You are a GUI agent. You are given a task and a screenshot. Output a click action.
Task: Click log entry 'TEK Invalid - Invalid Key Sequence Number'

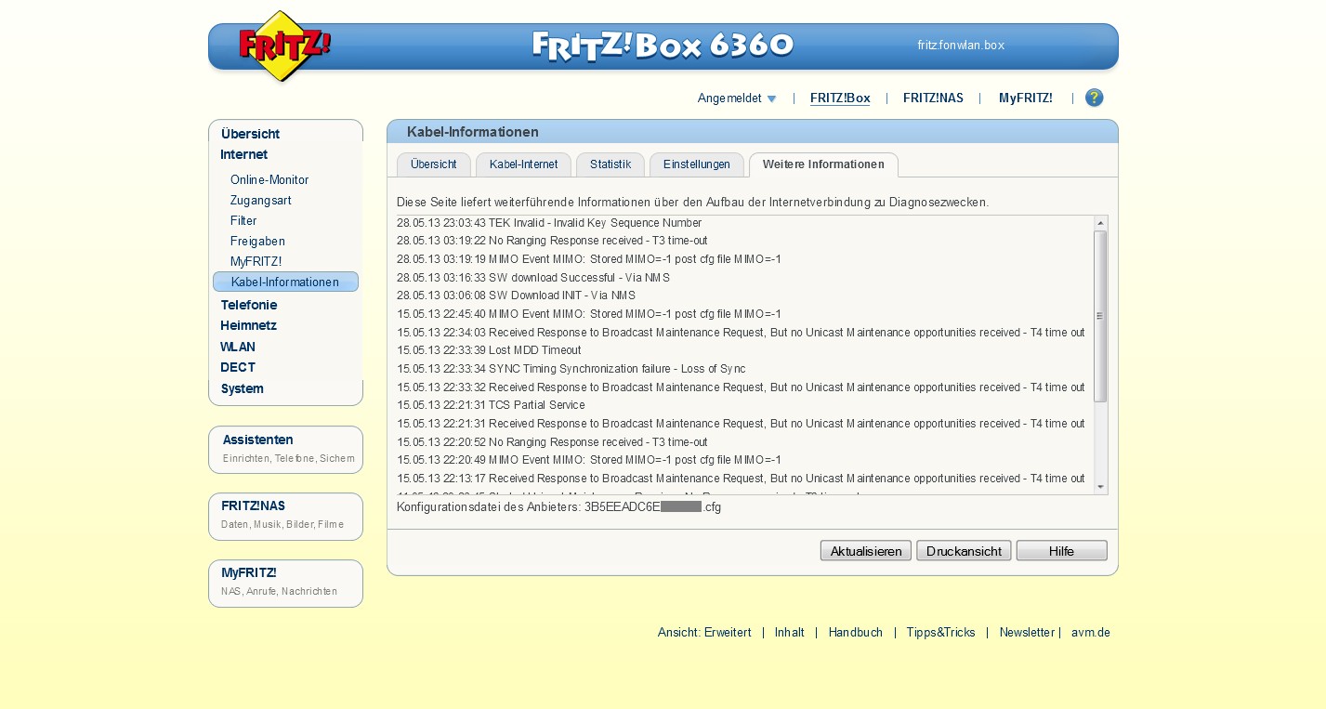pyautogui.click(x=549, y=223)
